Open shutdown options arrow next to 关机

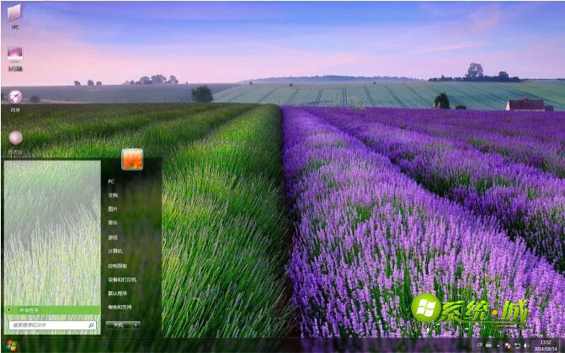[136, 324]
